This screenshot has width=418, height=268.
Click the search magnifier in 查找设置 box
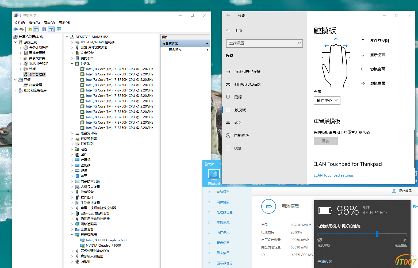(299, 43)
